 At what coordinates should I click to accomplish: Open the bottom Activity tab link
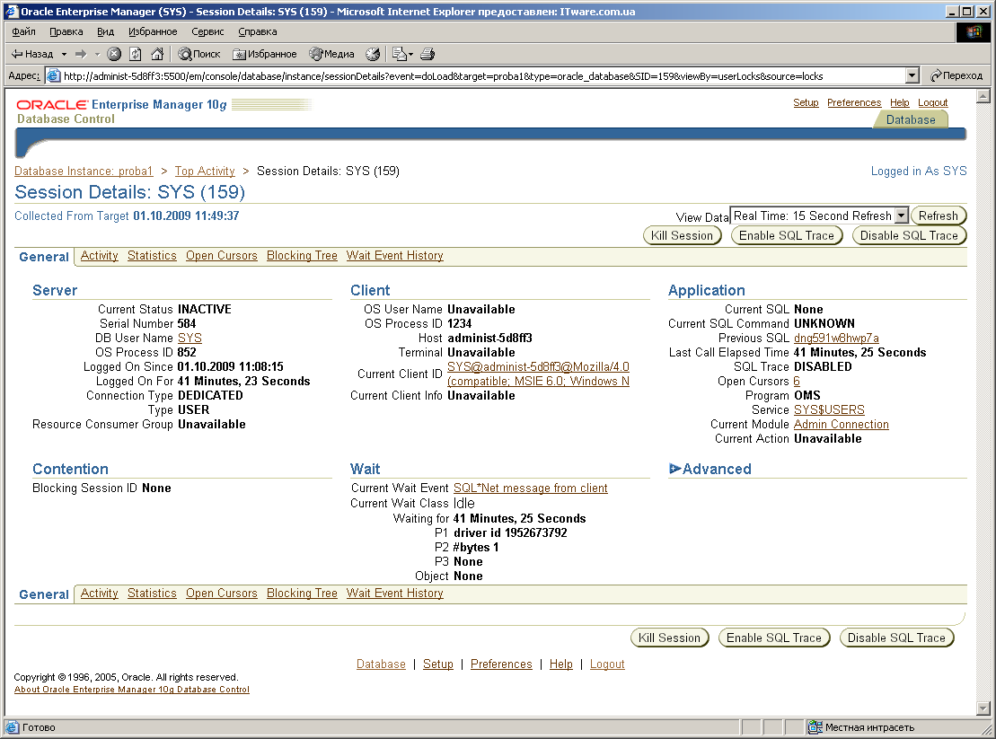99,593
